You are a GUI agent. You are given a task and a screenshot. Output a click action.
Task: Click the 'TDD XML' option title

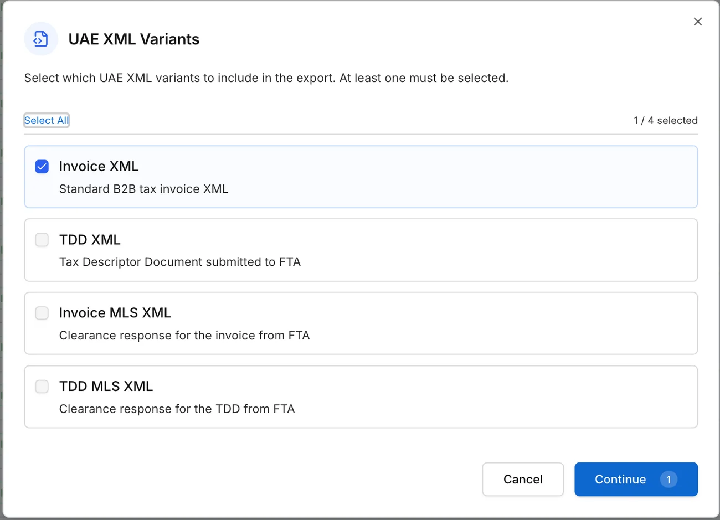click(x=90, y=240)
